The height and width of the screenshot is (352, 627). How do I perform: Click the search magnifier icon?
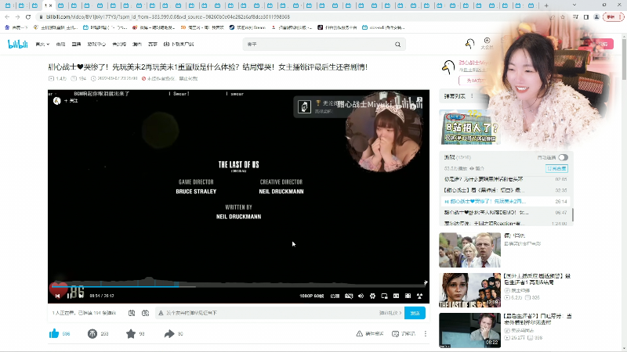(397, 45)
